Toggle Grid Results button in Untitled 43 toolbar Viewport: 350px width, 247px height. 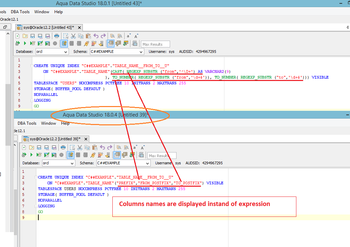pos(110,43)
